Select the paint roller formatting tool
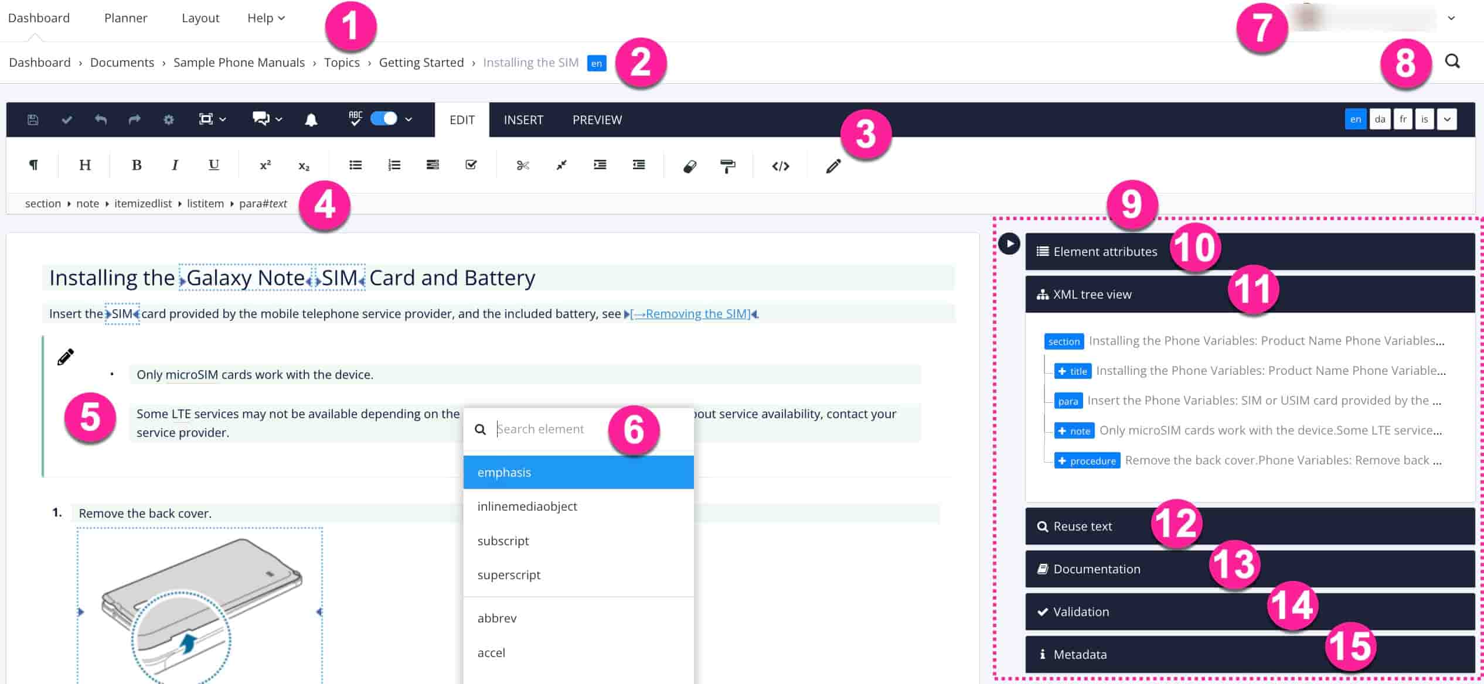 point(727,165)
